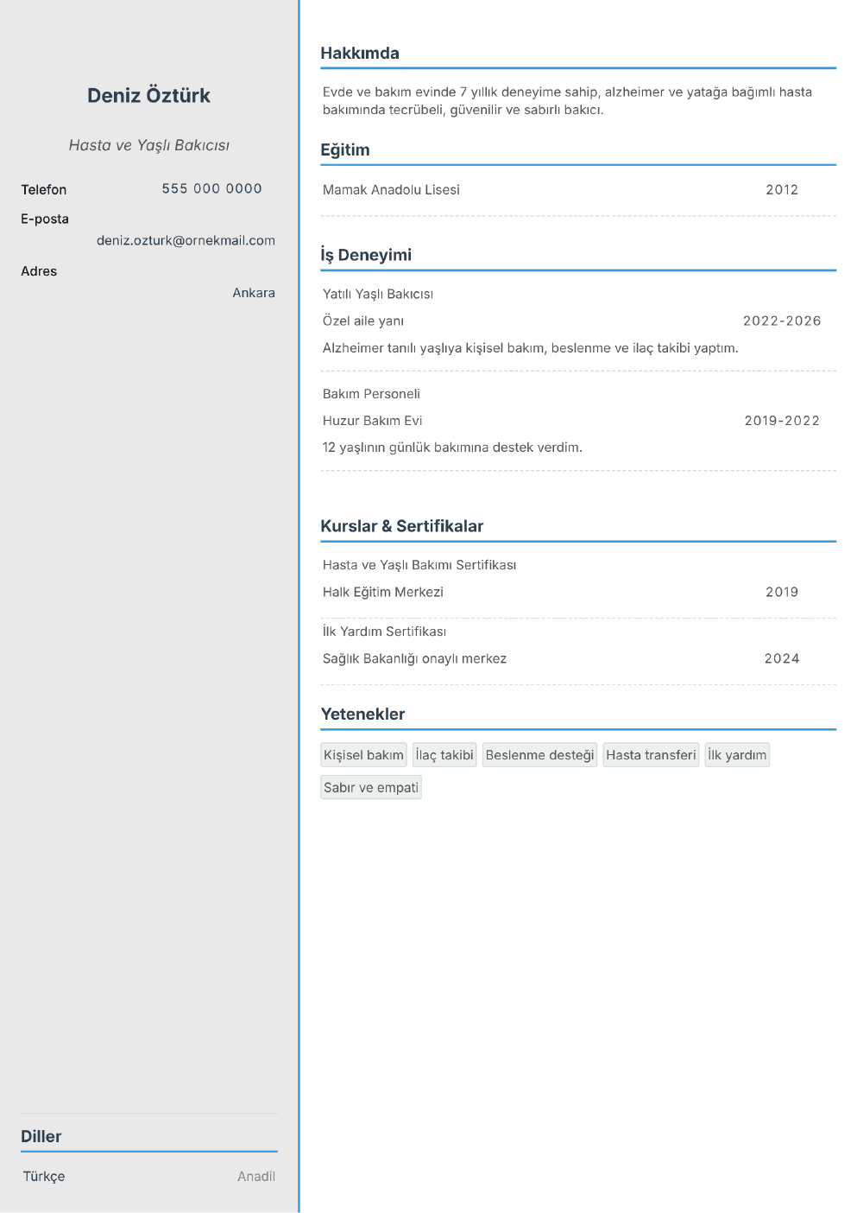Click the address value Ankara

(x=254, y=293)
